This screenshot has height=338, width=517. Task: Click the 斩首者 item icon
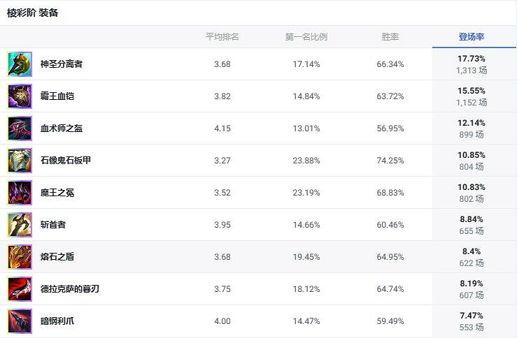pyautogui.click(x=20, y=225)
